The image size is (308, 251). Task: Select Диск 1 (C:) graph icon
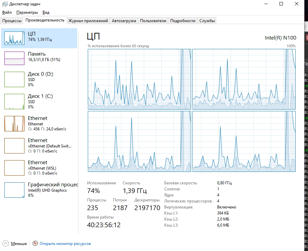coord(14,101)
